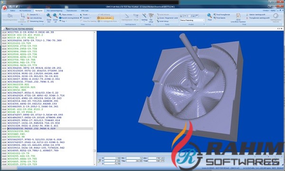Expand the Top view dropdown
This screenshot has width=285, height=171.
click(66, 21)
